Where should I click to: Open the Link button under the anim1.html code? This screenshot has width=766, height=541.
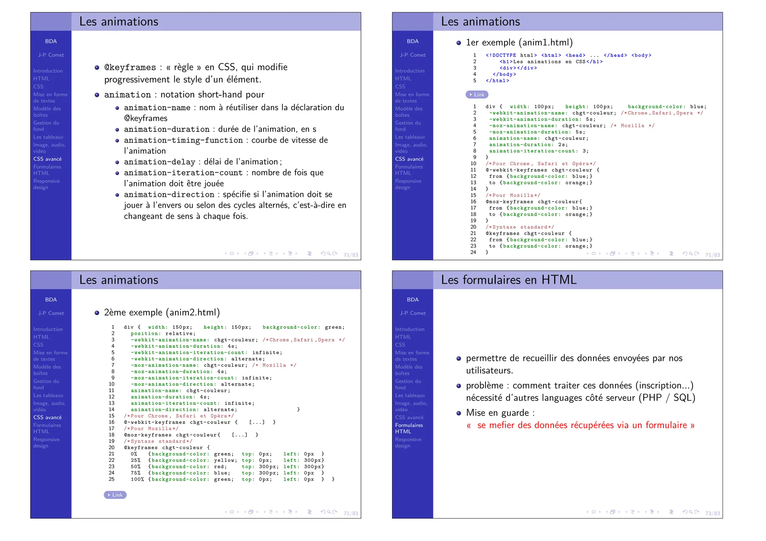click(x=477, y=95)
